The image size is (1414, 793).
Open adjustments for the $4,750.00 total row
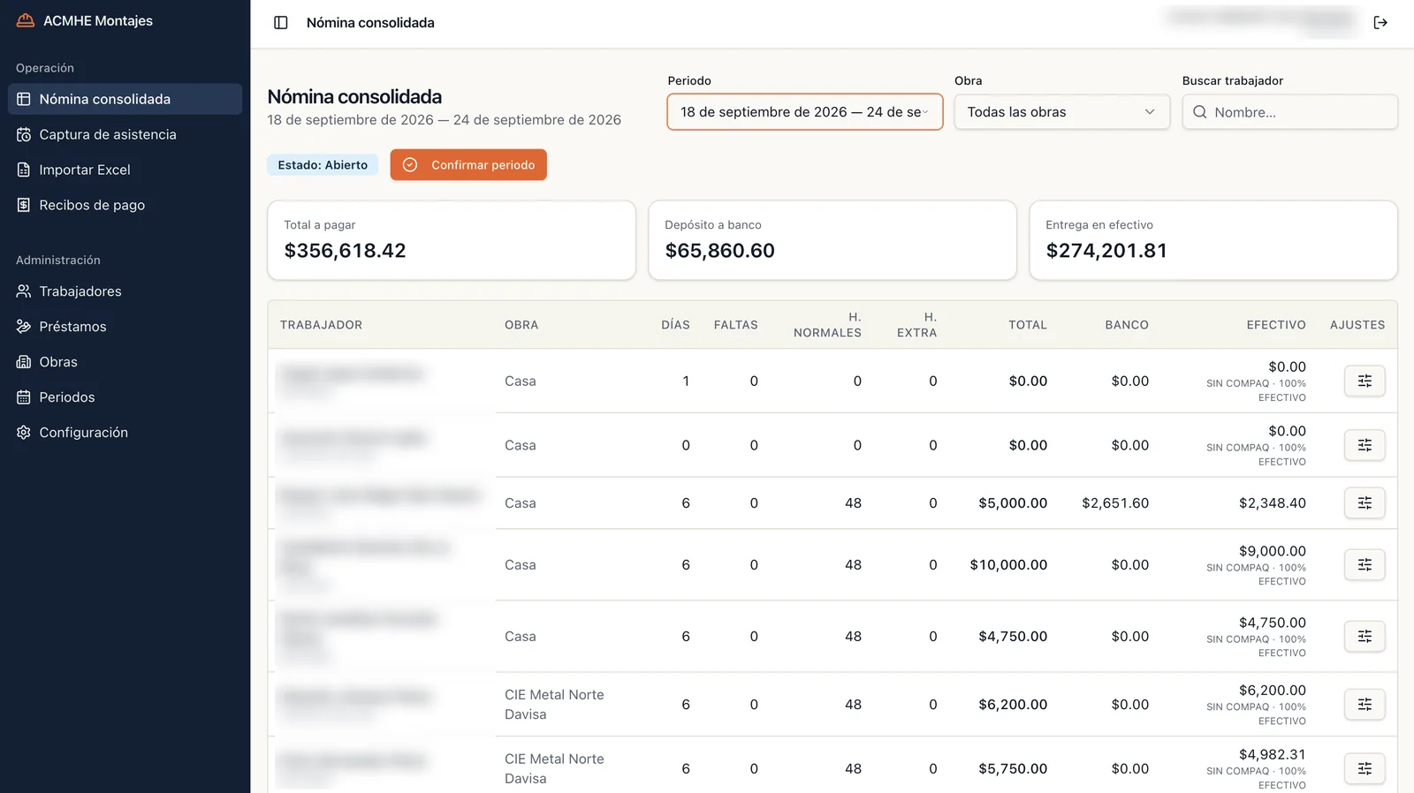pyautogui.click(x=1365, y=637)
